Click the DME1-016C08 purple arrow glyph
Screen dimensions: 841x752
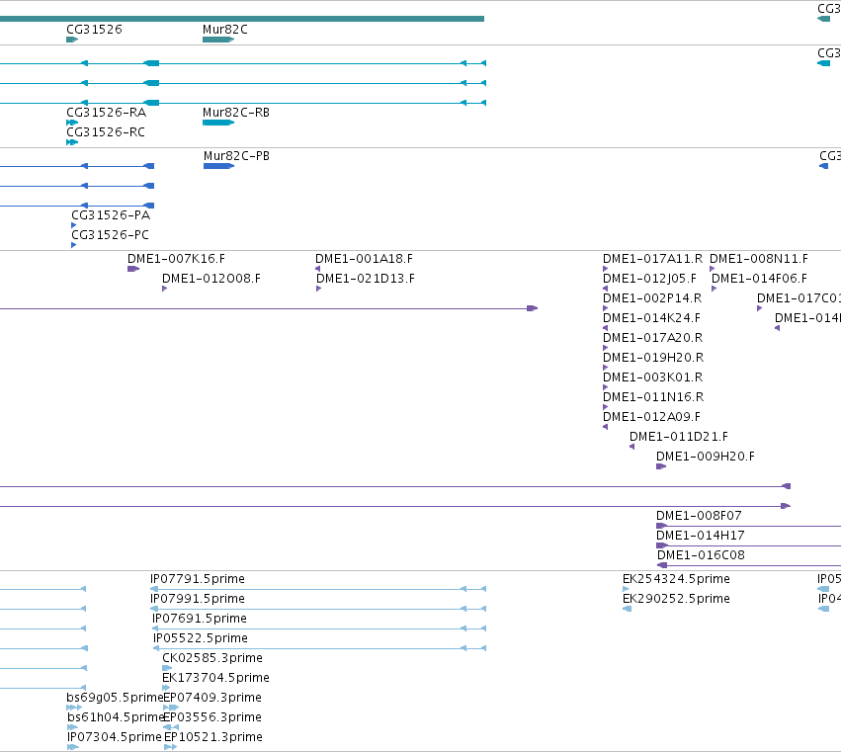pyautogui.click(x=662, y=565)
